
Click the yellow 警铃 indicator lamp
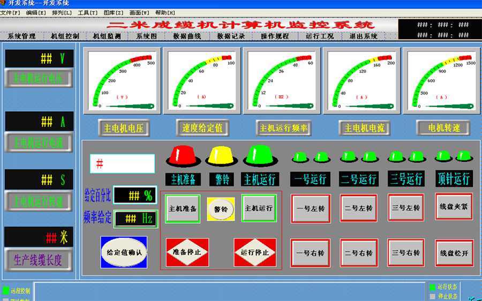tap(222, 155)
